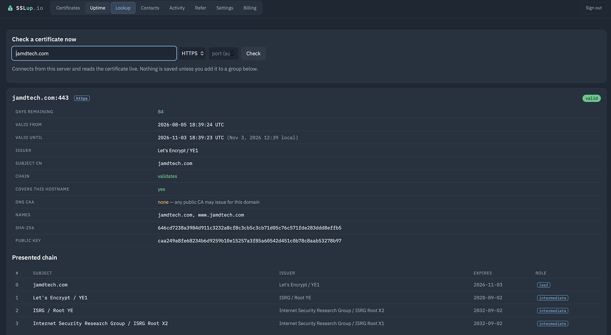Click chain row 0 subject jamdtech.com

[x=50, y=285]
